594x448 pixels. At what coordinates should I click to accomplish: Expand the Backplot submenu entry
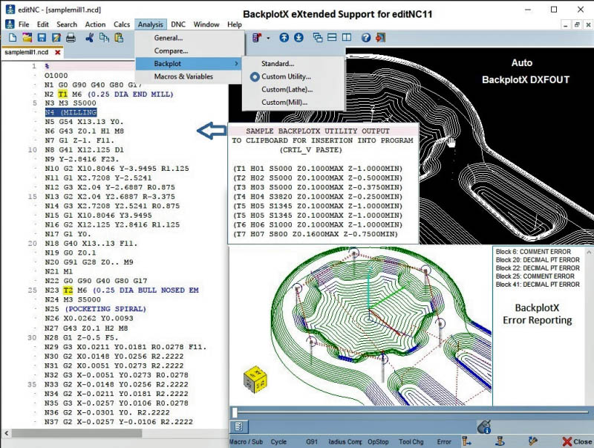(x=189, y=64)
